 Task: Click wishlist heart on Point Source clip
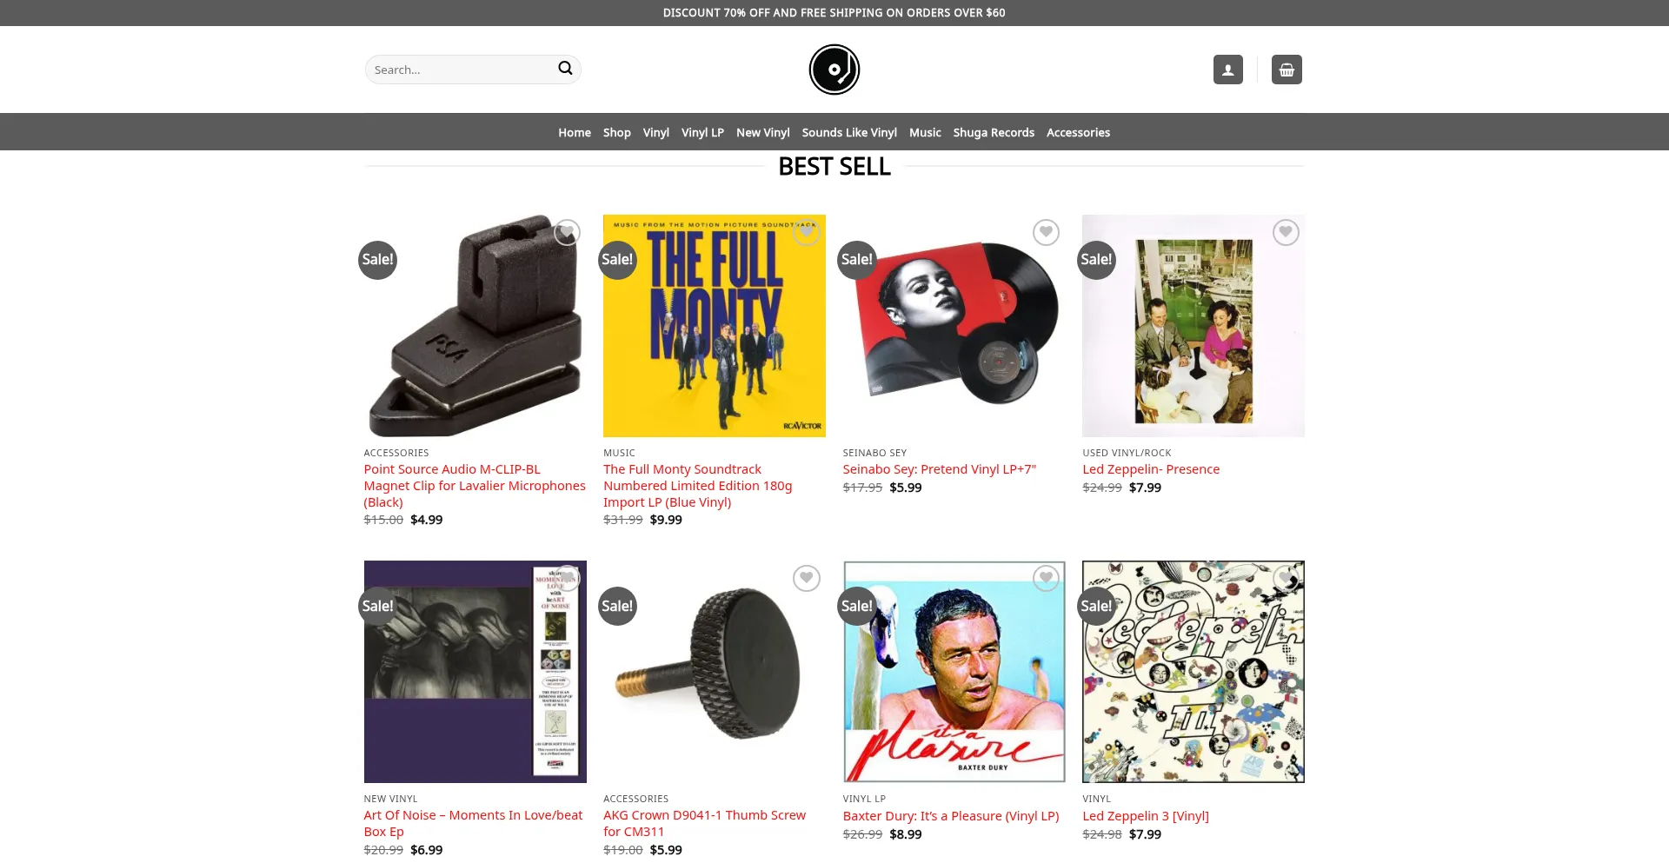point(567,232)
